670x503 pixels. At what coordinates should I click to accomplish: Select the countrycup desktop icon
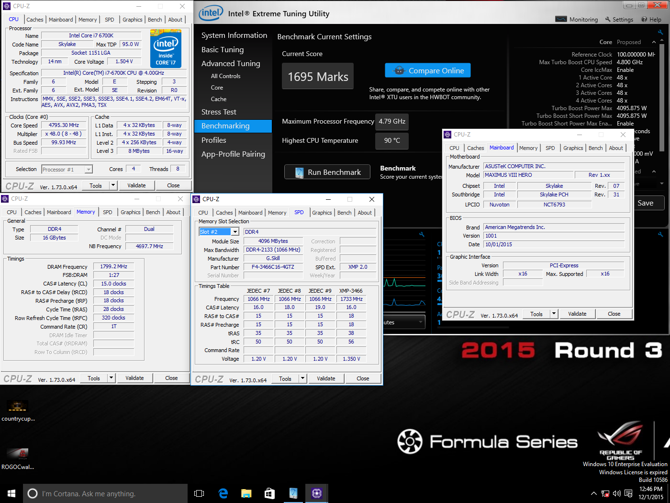pos(18,406)
